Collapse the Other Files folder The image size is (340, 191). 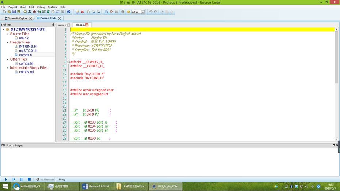pos(8,59)
